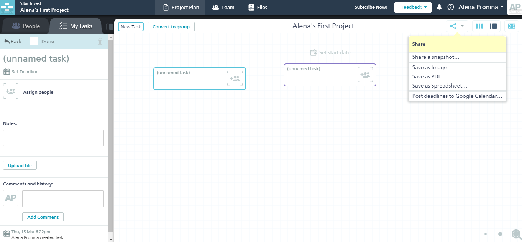Click the zoom magnifier icon bottom-right
The height and width of the screenshot is (242, 522).
[517, 234]
